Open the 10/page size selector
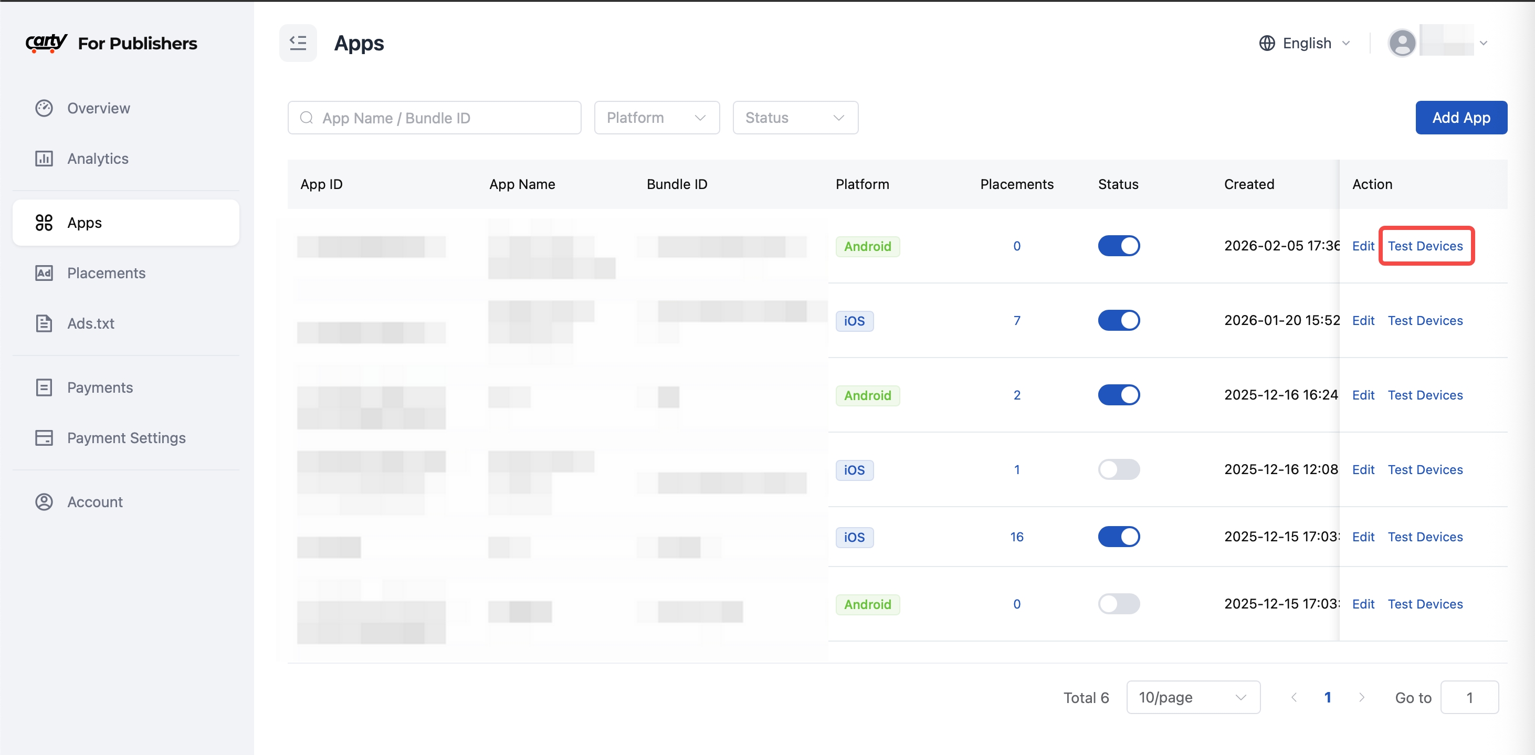Image resolution: width=1535 pixels, height=755 pixels. click(x=1192, y=697)
